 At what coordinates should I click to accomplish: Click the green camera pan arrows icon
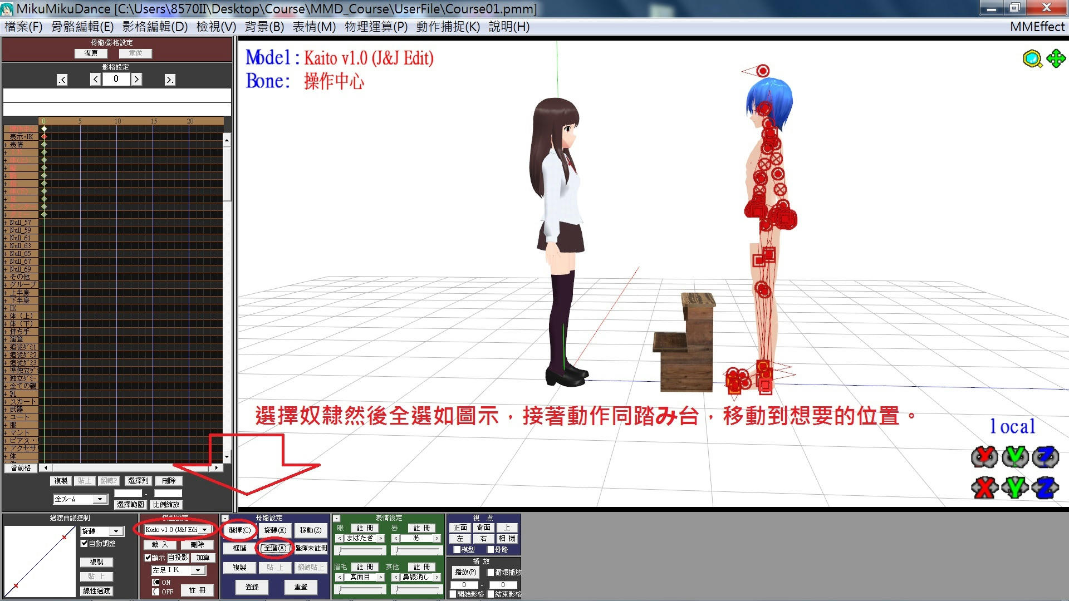click(x=1056, y=58)
